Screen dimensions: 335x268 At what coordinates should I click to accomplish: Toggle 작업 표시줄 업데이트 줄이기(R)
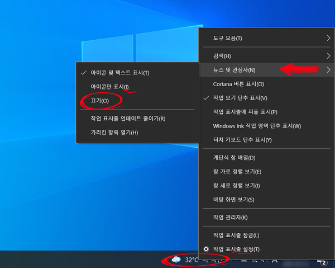(137, 119)
